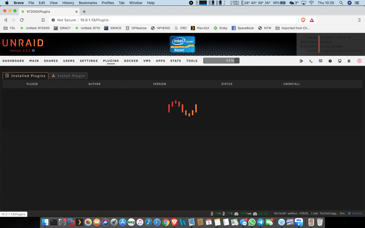365x228 pixels.
Task: Click the PLUGIN column header
Action: coord(32,84)
